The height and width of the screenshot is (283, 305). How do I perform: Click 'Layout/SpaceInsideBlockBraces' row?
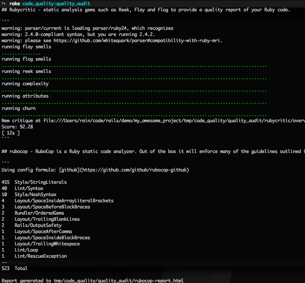click(46, 238)
